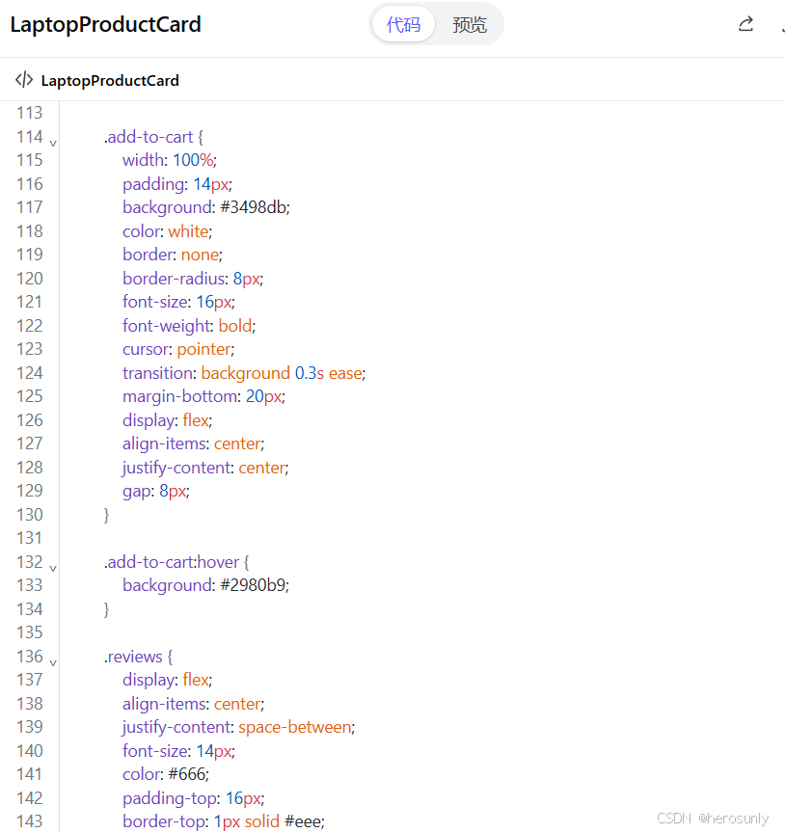Click the '.reviews {' selector text
The height and width of the screenshot is (833, 785).
(x=138, y=657)
